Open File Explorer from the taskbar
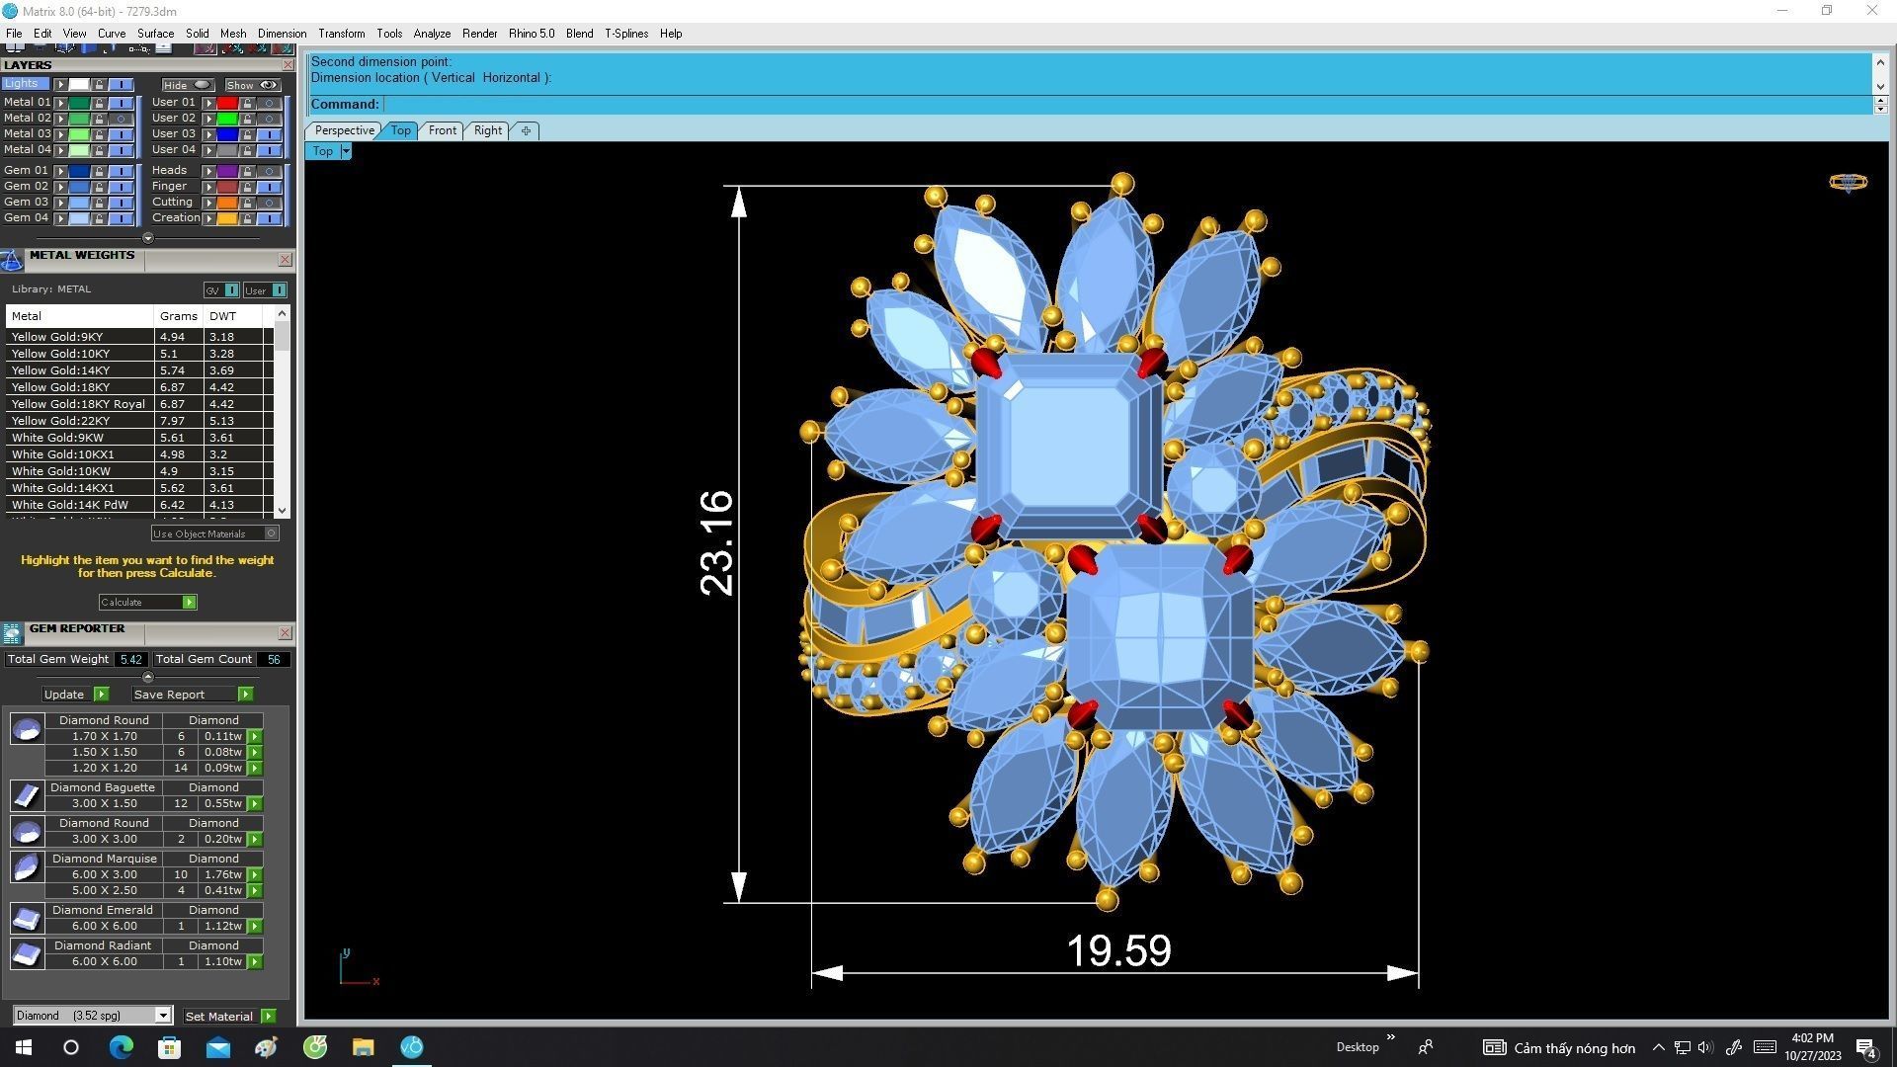The width and height of the screenshot is (1897, 1067). coord(363,1047)
